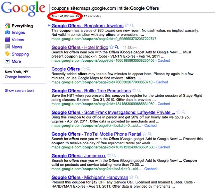
Task: Open Google Offers - Hotel Indigo link
Action: pyautogui.click(x=80, y=48)
